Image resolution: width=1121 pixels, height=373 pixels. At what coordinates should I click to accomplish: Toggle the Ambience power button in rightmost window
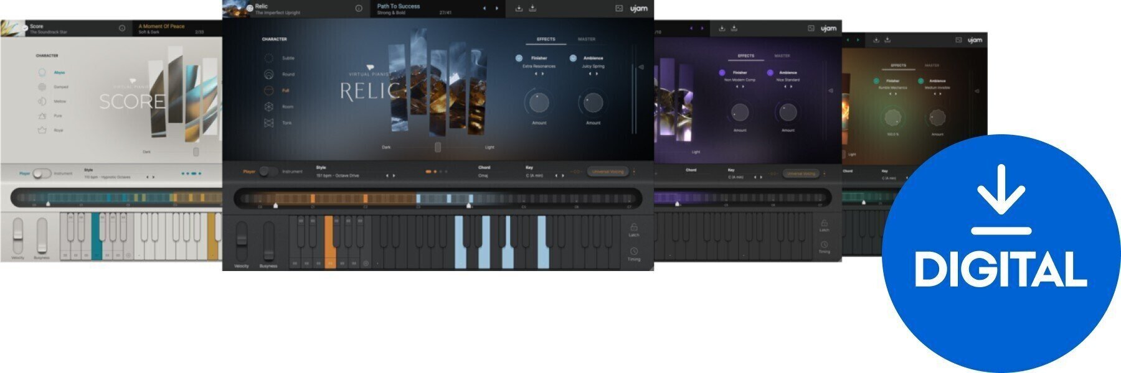tap(920, 81)
